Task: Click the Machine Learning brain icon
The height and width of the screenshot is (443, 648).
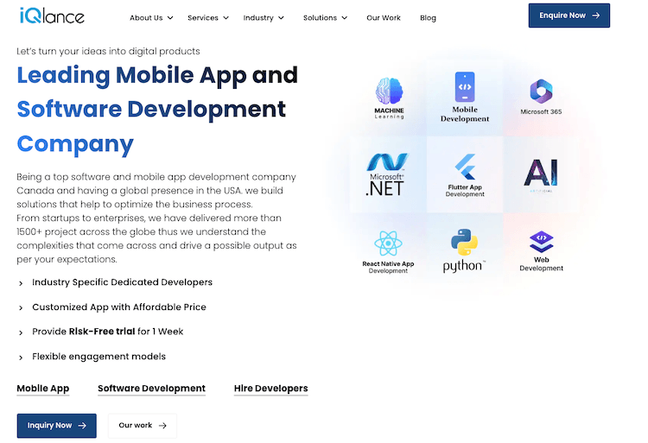Action: pyautogui.click(x=389, y=92)
